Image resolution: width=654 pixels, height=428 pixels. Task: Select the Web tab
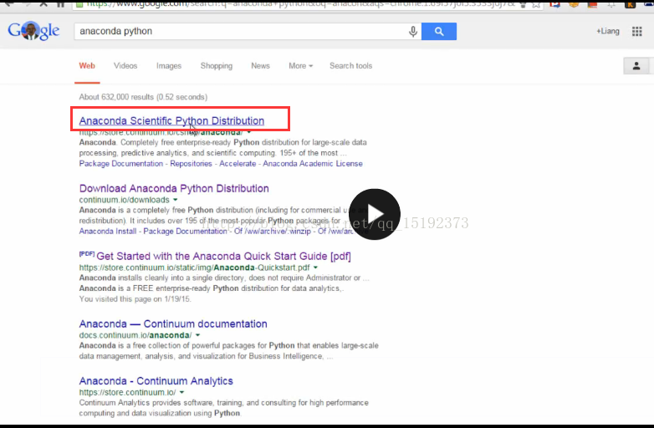click(87, 66)
